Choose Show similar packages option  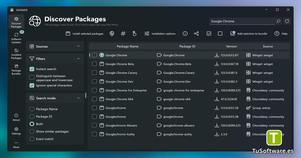coord(32,131)
